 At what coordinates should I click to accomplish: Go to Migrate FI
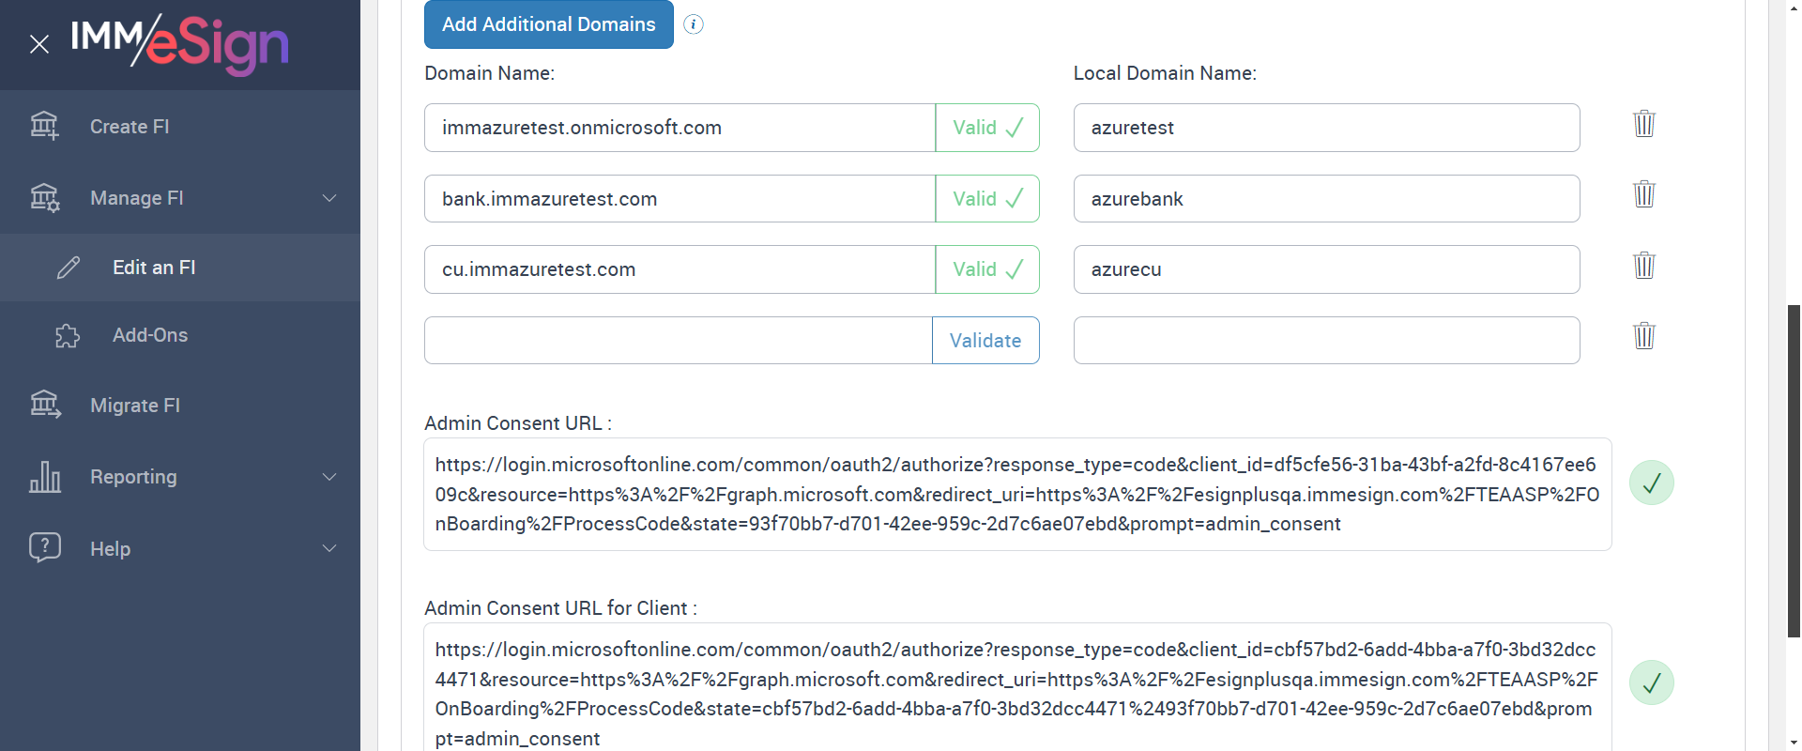(x=135, y=406)
